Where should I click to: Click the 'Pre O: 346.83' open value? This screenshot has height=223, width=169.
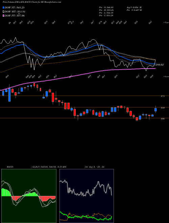click(106, 7)
